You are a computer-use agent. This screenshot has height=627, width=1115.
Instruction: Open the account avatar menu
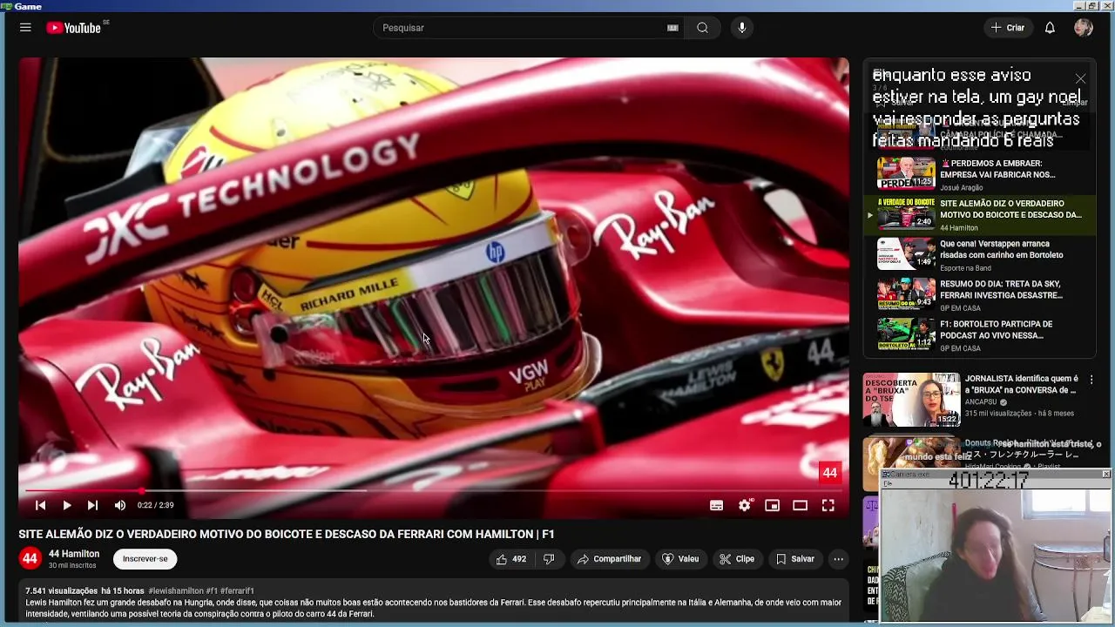tap(1084, 28)
